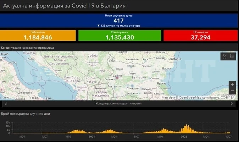Image resolution: width=239 pixels, height=142 pixels.
Task: Click the map home extent icon
Action: point(224,56)
